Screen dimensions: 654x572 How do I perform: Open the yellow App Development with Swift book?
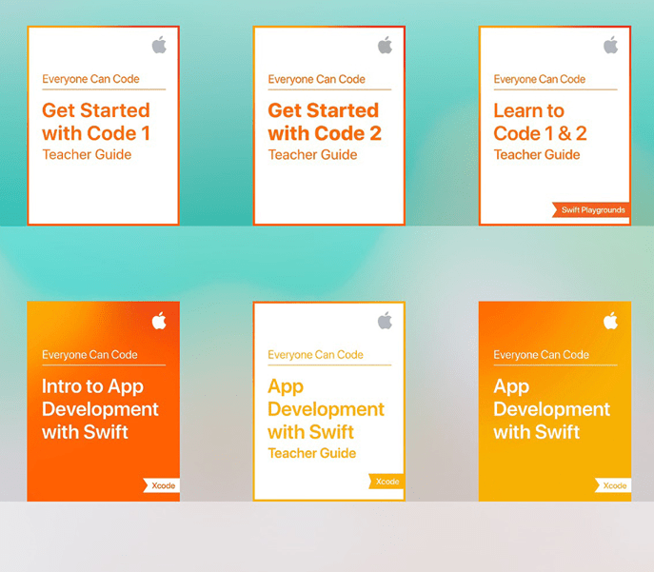tap(555, 401)
